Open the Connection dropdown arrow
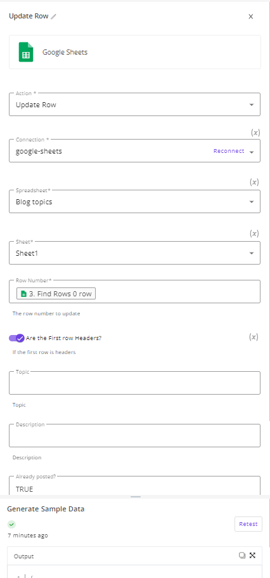Screen dimensions: 270x578 tap(252, 152)
